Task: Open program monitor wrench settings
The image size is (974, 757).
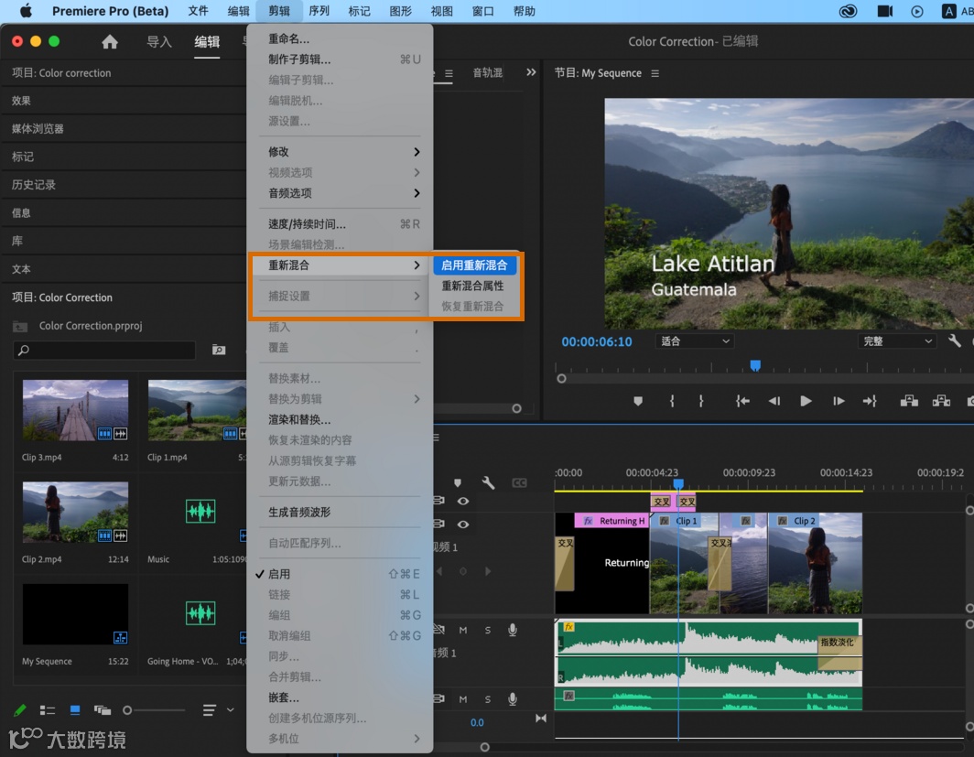Action: click(955, 341)
